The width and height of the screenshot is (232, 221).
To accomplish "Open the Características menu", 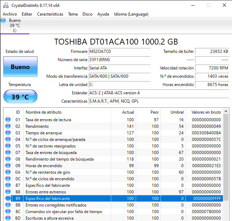I will point(50,14).
